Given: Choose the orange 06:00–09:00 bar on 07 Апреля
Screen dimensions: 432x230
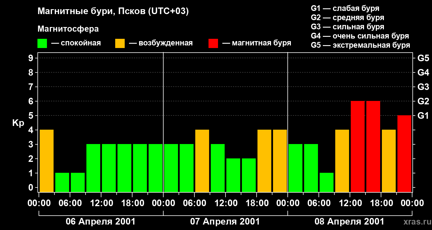Looking at the screenshot, I should point(202,161).
